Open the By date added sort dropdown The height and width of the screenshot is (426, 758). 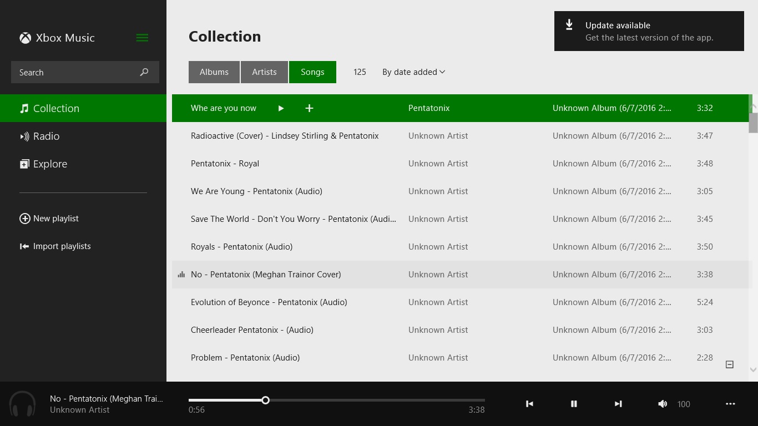point(413,72)
